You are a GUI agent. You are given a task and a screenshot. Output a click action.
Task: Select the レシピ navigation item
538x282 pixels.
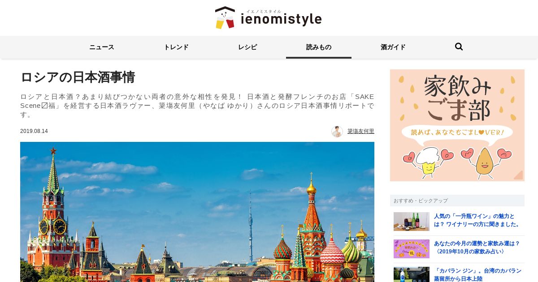pyautogui.click(x=247, y=47)
